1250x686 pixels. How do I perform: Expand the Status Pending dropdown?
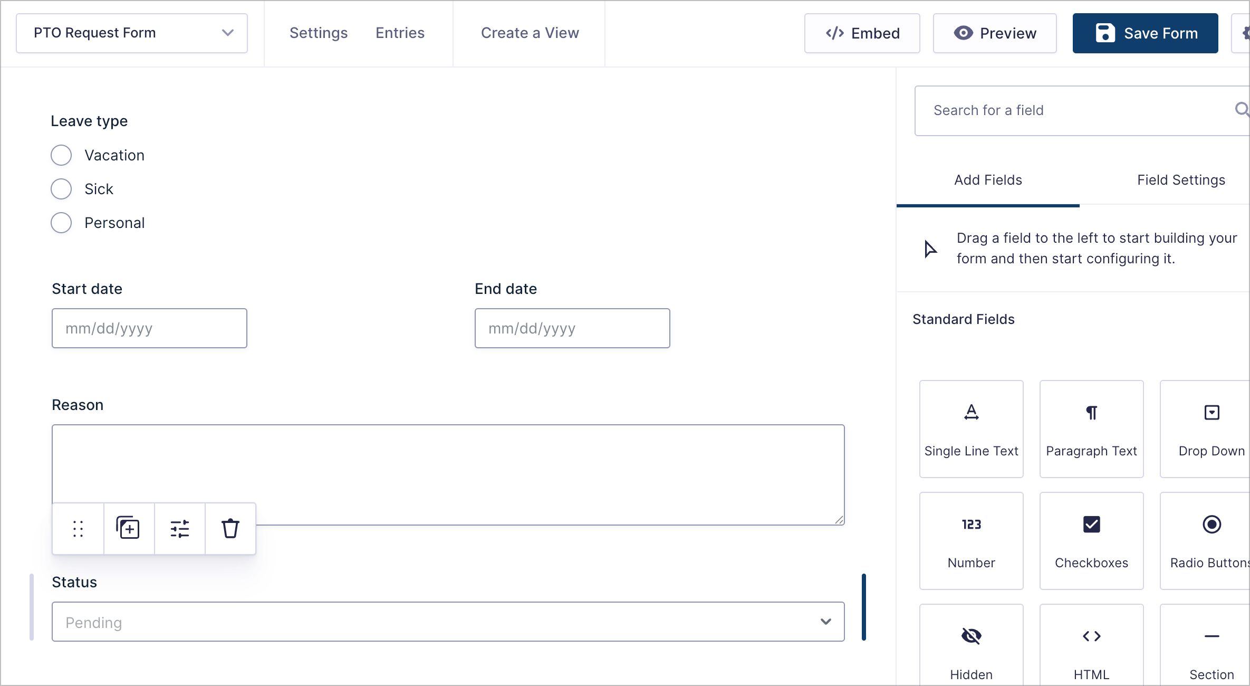[825, 622]
